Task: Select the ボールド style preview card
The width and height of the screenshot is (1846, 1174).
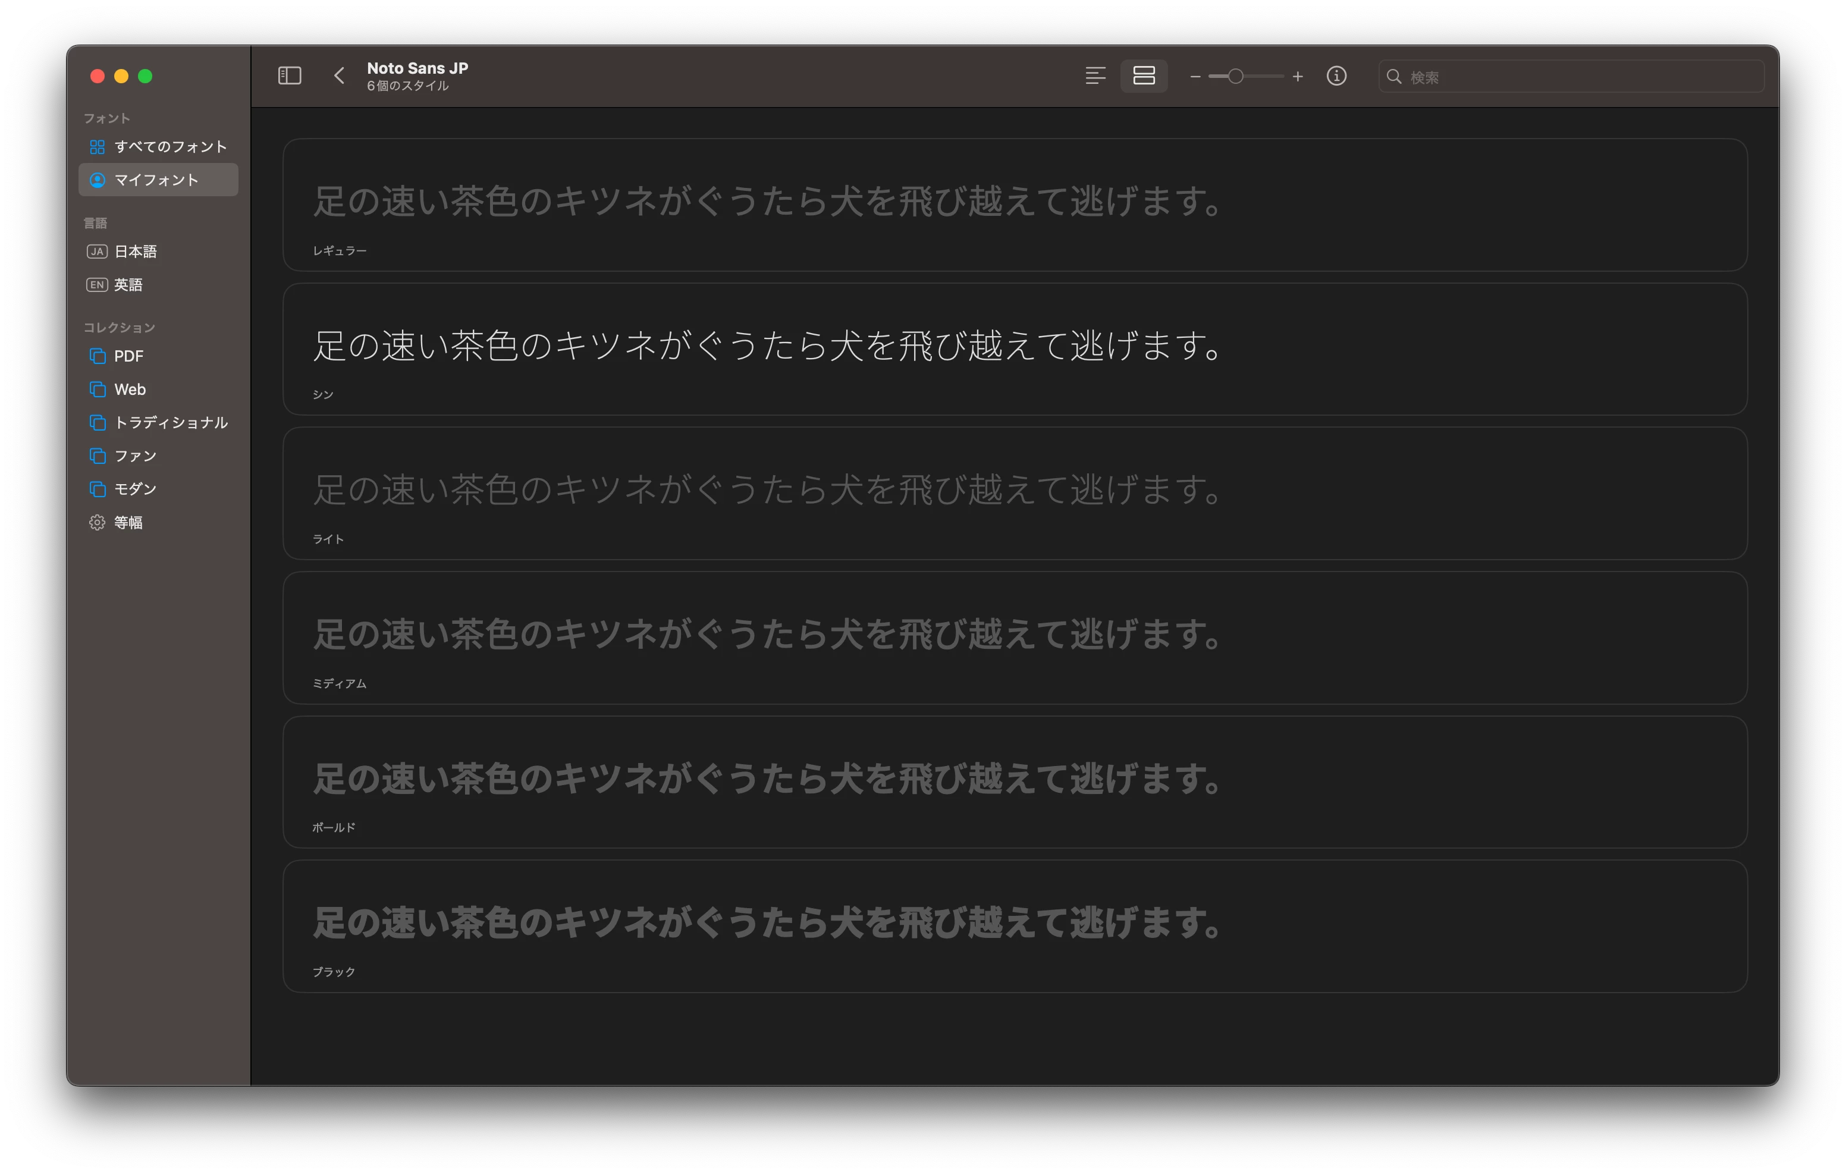Action: (1014, 782)
